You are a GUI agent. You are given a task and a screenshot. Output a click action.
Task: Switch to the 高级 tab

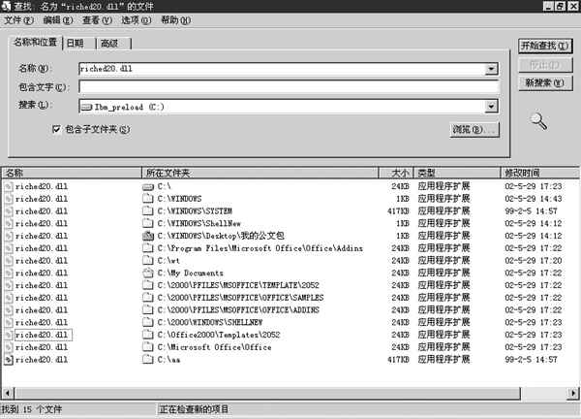click(x=113, y=44)
